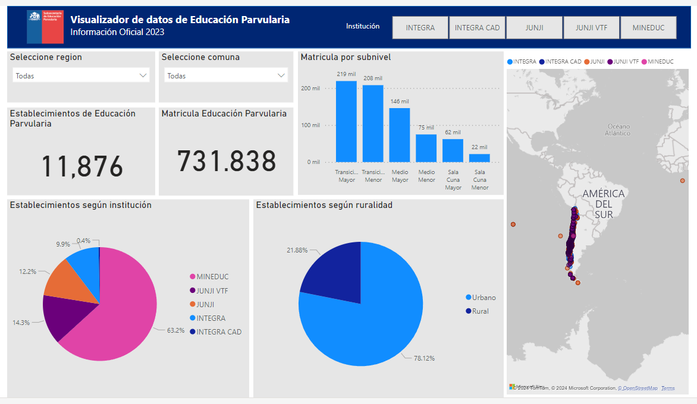Click the dark INTEGRA CAD legend dot
Image resolution: width=697 pixels, height=404 pixels.
click(x=541, y=61)
